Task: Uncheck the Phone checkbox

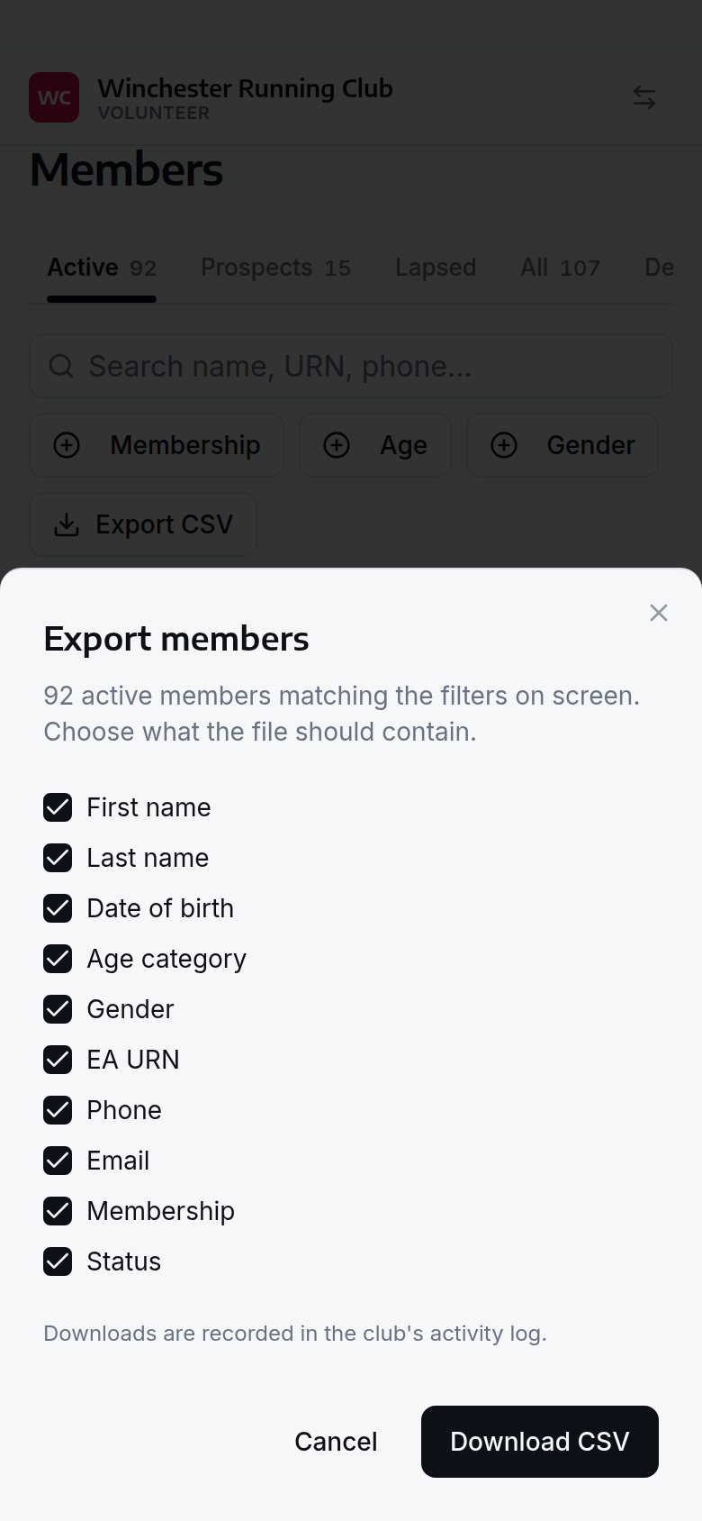Action: [58, 1110]
